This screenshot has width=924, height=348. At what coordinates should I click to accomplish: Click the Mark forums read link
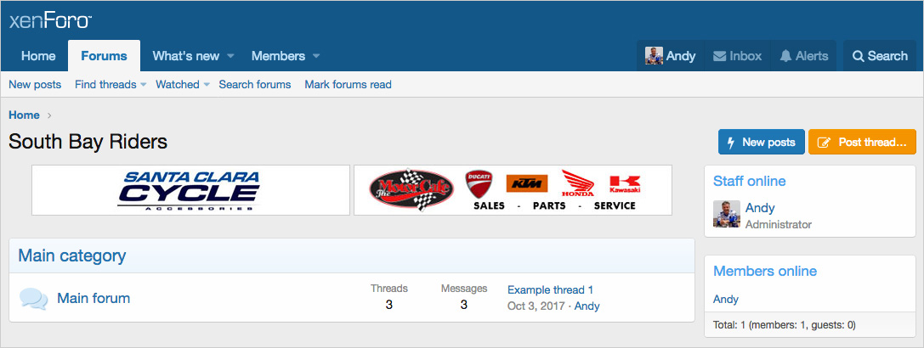tap(348, 85)
